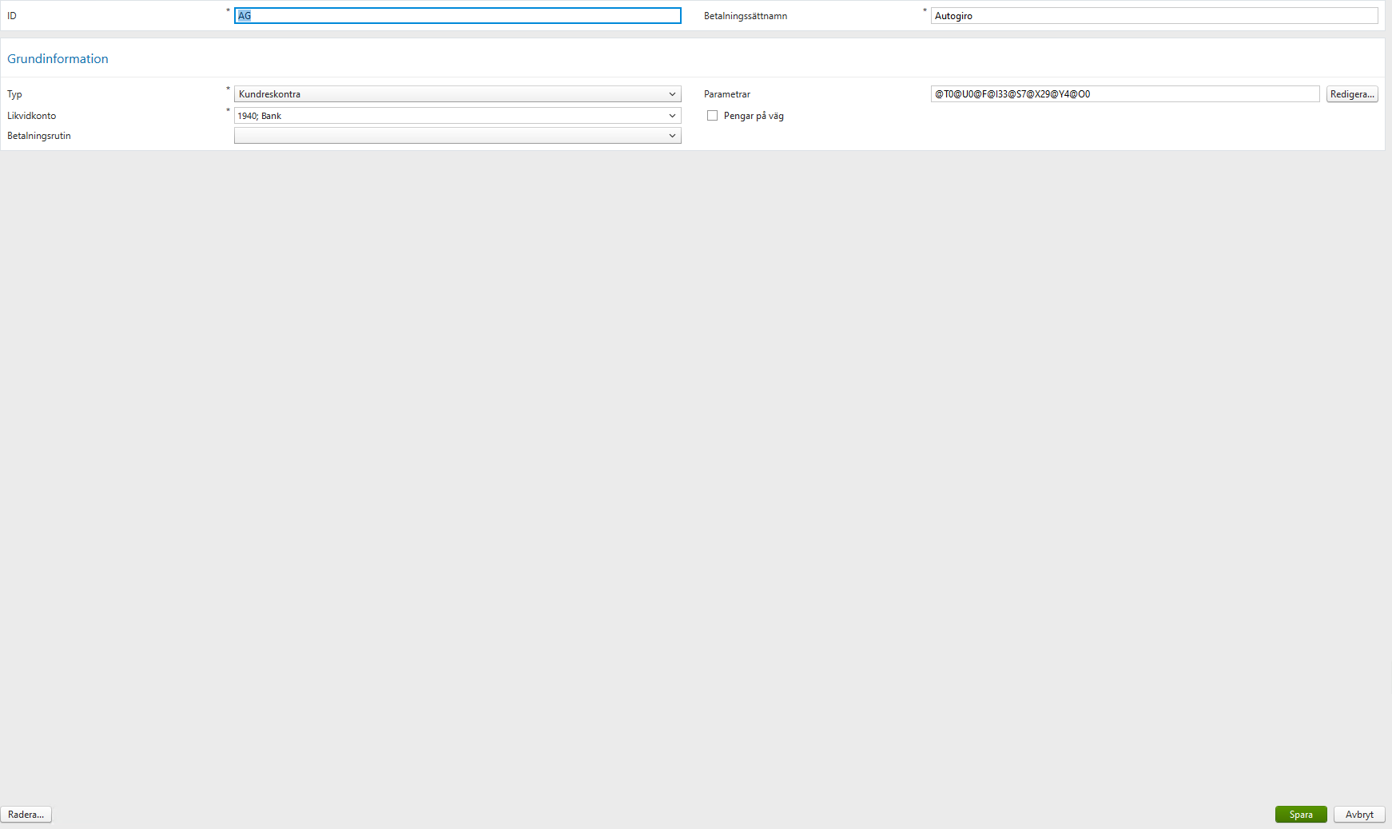1392x829 pixels.
Task: Enable the Pengar på väg checkbox
Action: pos(712,115)
